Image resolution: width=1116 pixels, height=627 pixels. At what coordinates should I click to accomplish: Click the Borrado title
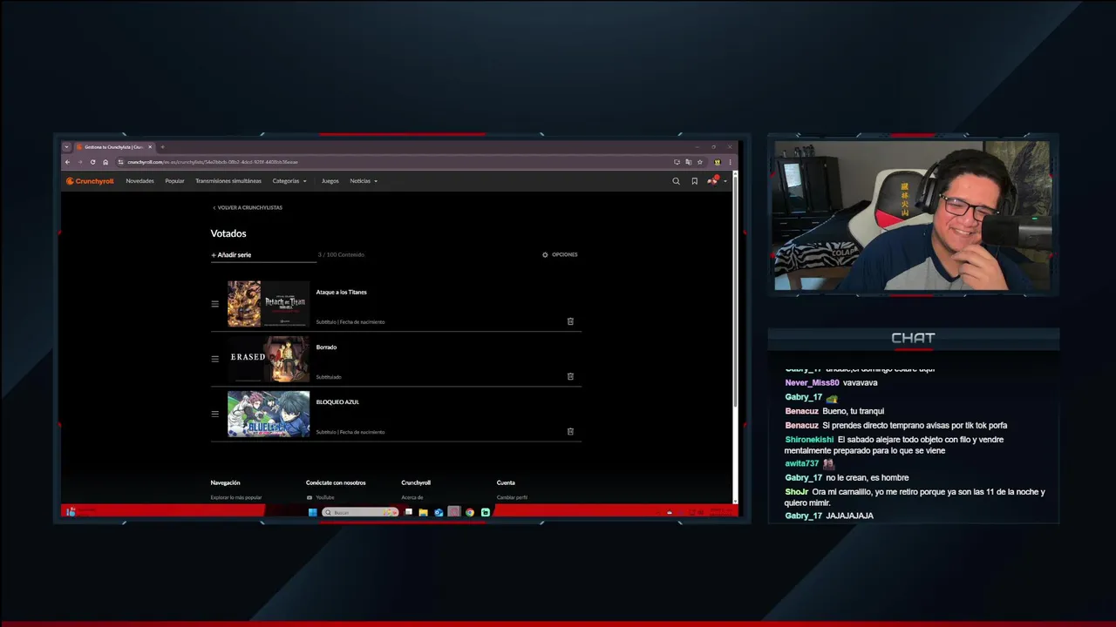pos(326,347)
